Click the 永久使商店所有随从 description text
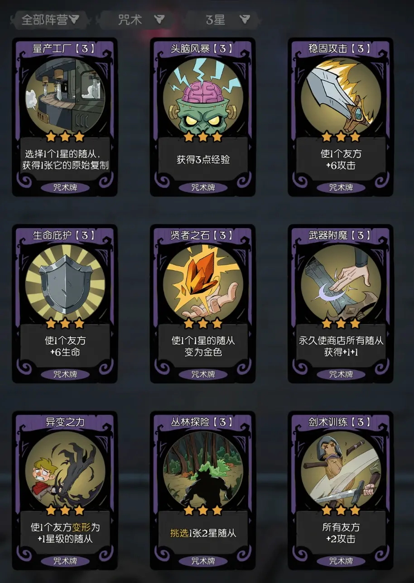Screen dimensions: 414x583 pyautogui.click(x=341, y=340)
